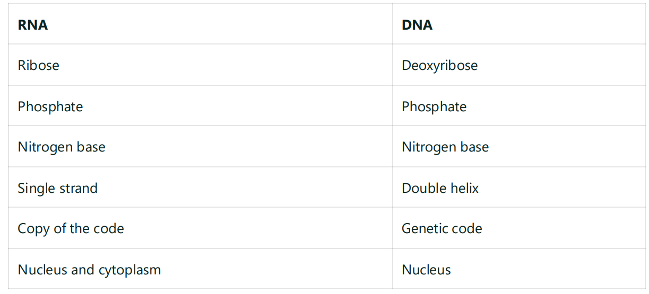
Task: Click the Nucleus and cytoplasm cell
Action: point(89,270)
